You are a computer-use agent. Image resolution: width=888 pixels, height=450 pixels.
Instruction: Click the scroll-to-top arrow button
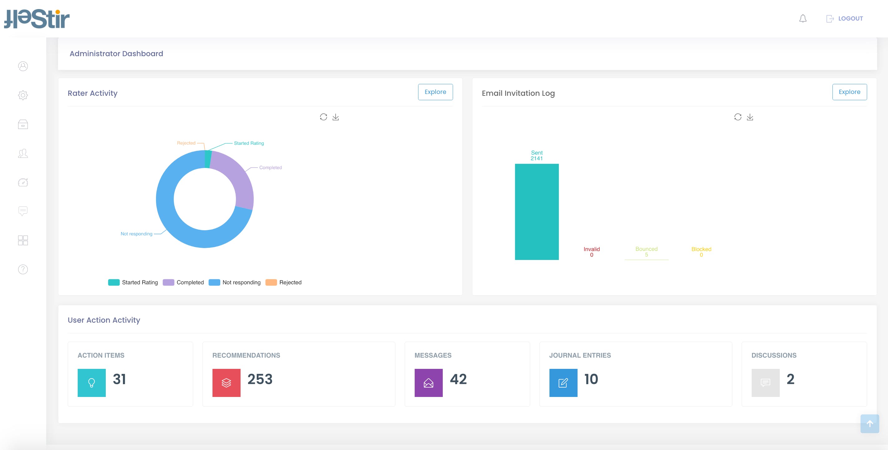869,423
